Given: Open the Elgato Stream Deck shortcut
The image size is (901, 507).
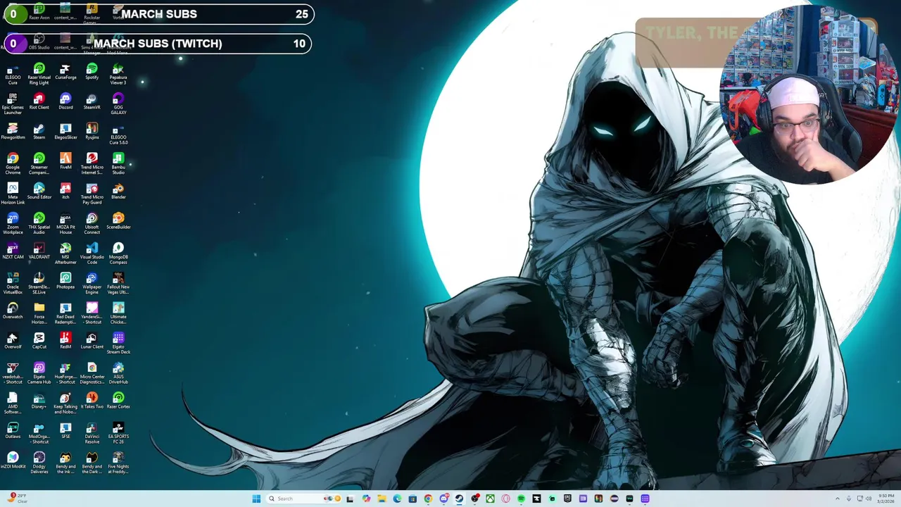Looking at the screenshot, I should 118,344.
